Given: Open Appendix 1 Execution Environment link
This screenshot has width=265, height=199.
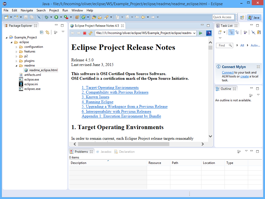Looking at the screenshot, I should point(121,116).
